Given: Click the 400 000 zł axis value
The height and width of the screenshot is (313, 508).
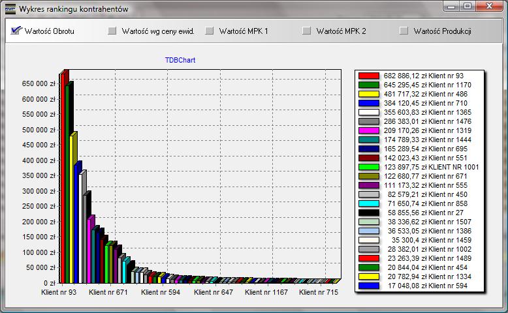Looking at the screenshot, I should click(39, 160).
